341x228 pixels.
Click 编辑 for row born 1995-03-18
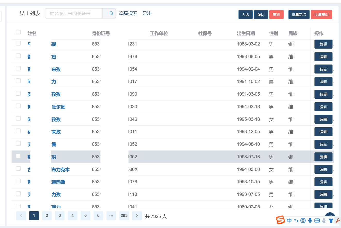pos(323,119)
